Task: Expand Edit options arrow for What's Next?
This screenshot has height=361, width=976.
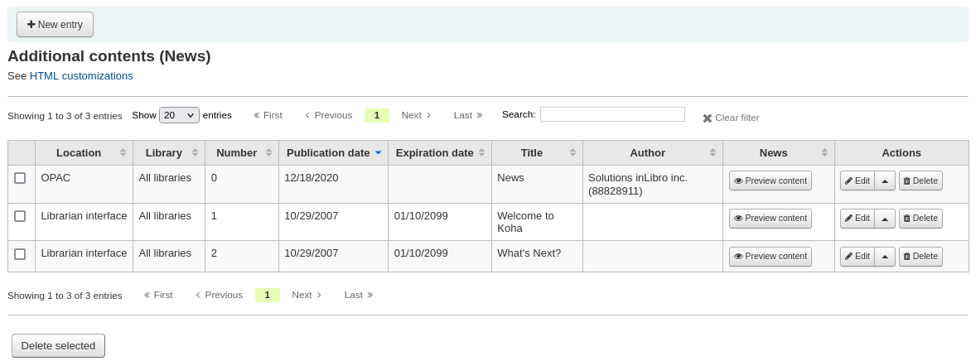Action: 885,257
